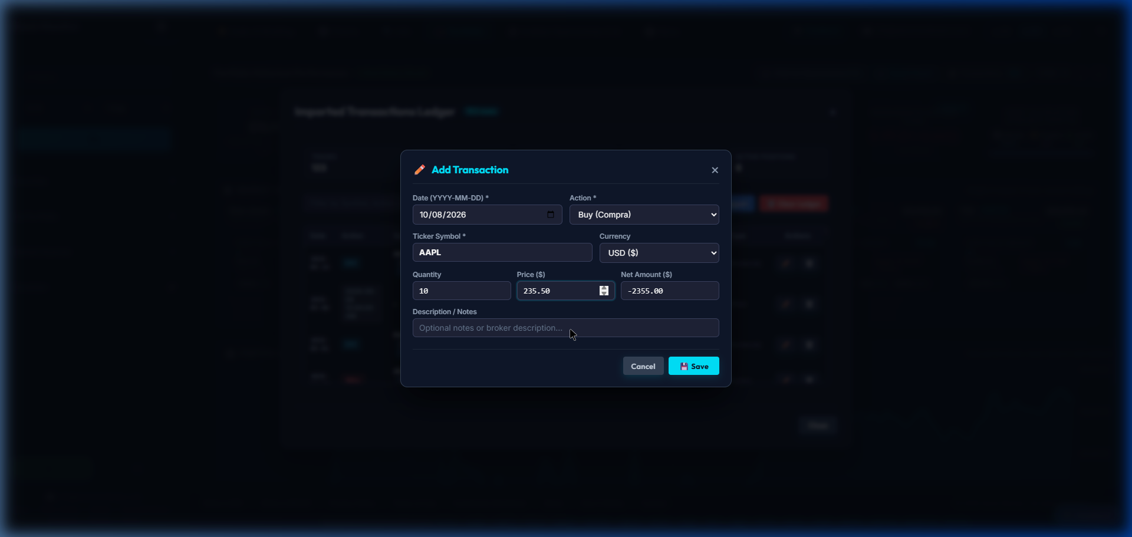
Task: Close the Add Transaction dialog
Action: click(x=715, y=170)
